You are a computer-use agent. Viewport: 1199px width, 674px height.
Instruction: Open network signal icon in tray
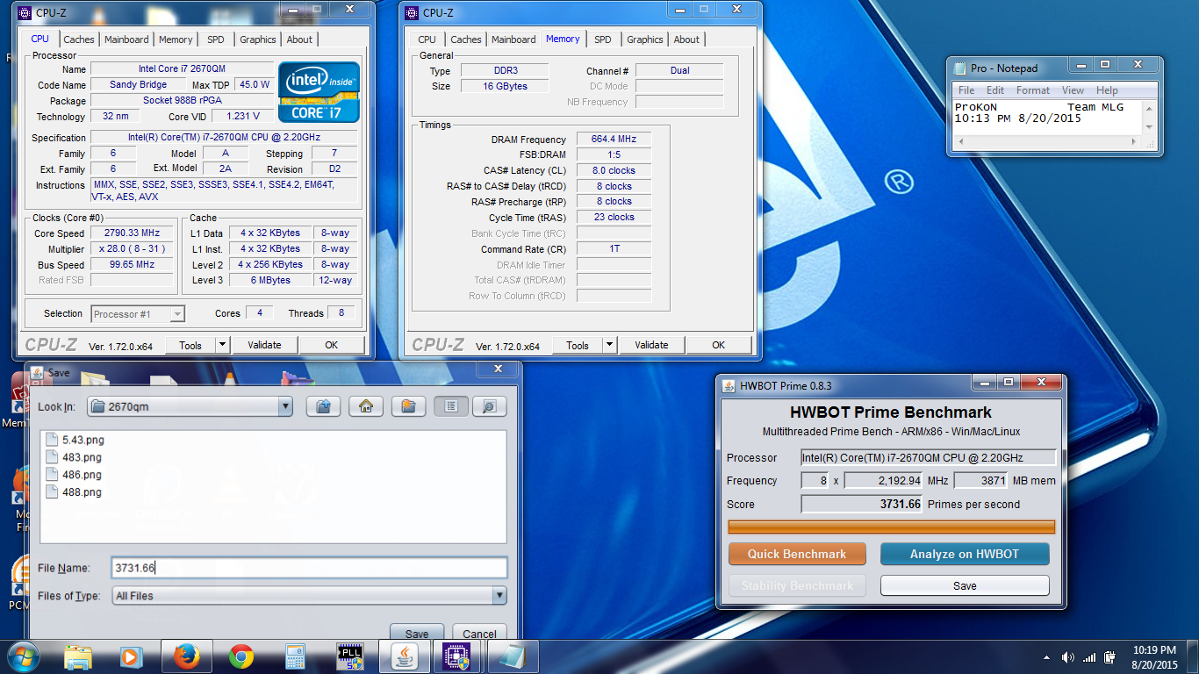(1089, 657)
